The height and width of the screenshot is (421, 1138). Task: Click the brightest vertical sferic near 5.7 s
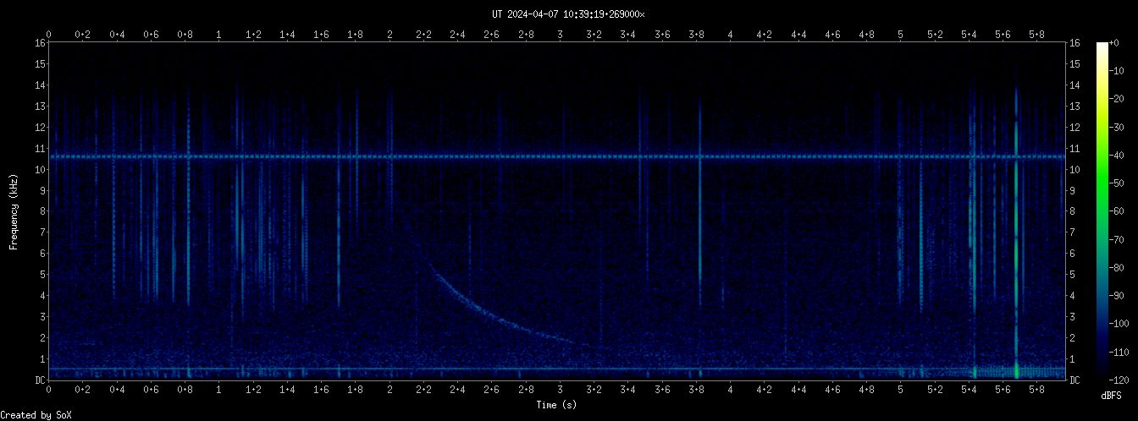point(1016,232)
